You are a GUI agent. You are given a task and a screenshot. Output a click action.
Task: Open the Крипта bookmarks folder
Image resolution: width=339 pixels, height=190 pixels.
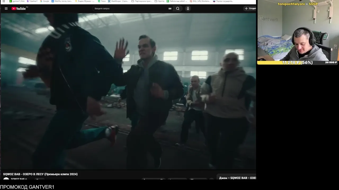coord(160,1)
